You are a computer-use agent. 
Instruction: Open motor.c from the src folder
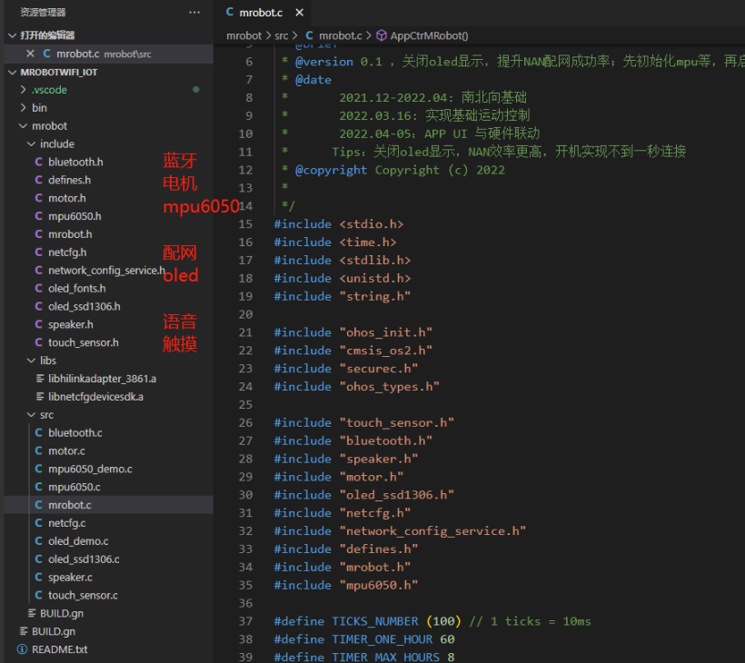point(66,450)
